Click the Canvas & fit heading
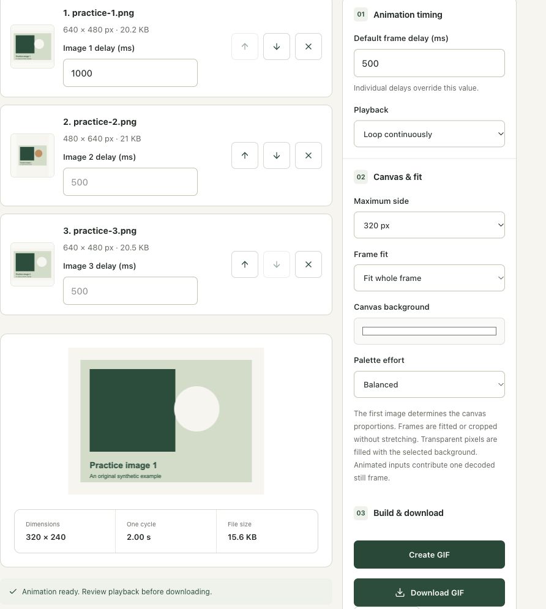This screenshot has width=546, height=609. point(398,177)
